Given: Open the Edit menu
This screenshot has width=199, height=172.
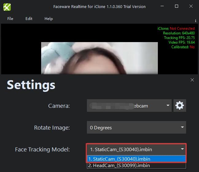Looking at the screenshot, I should [x=29, y=19].
